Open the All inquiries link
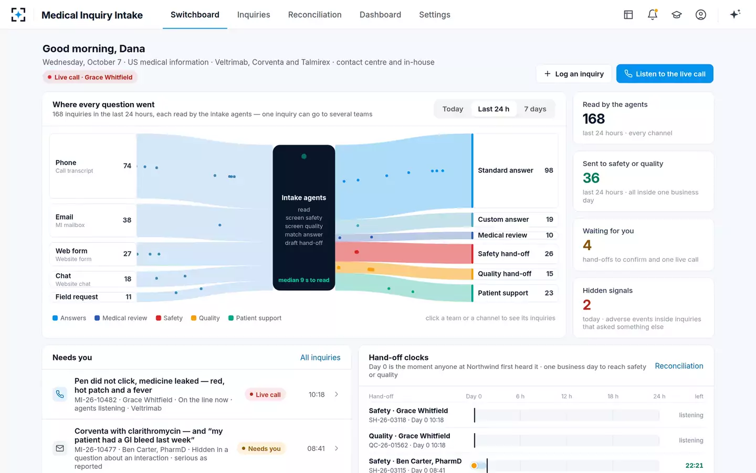 pos(320,357)
